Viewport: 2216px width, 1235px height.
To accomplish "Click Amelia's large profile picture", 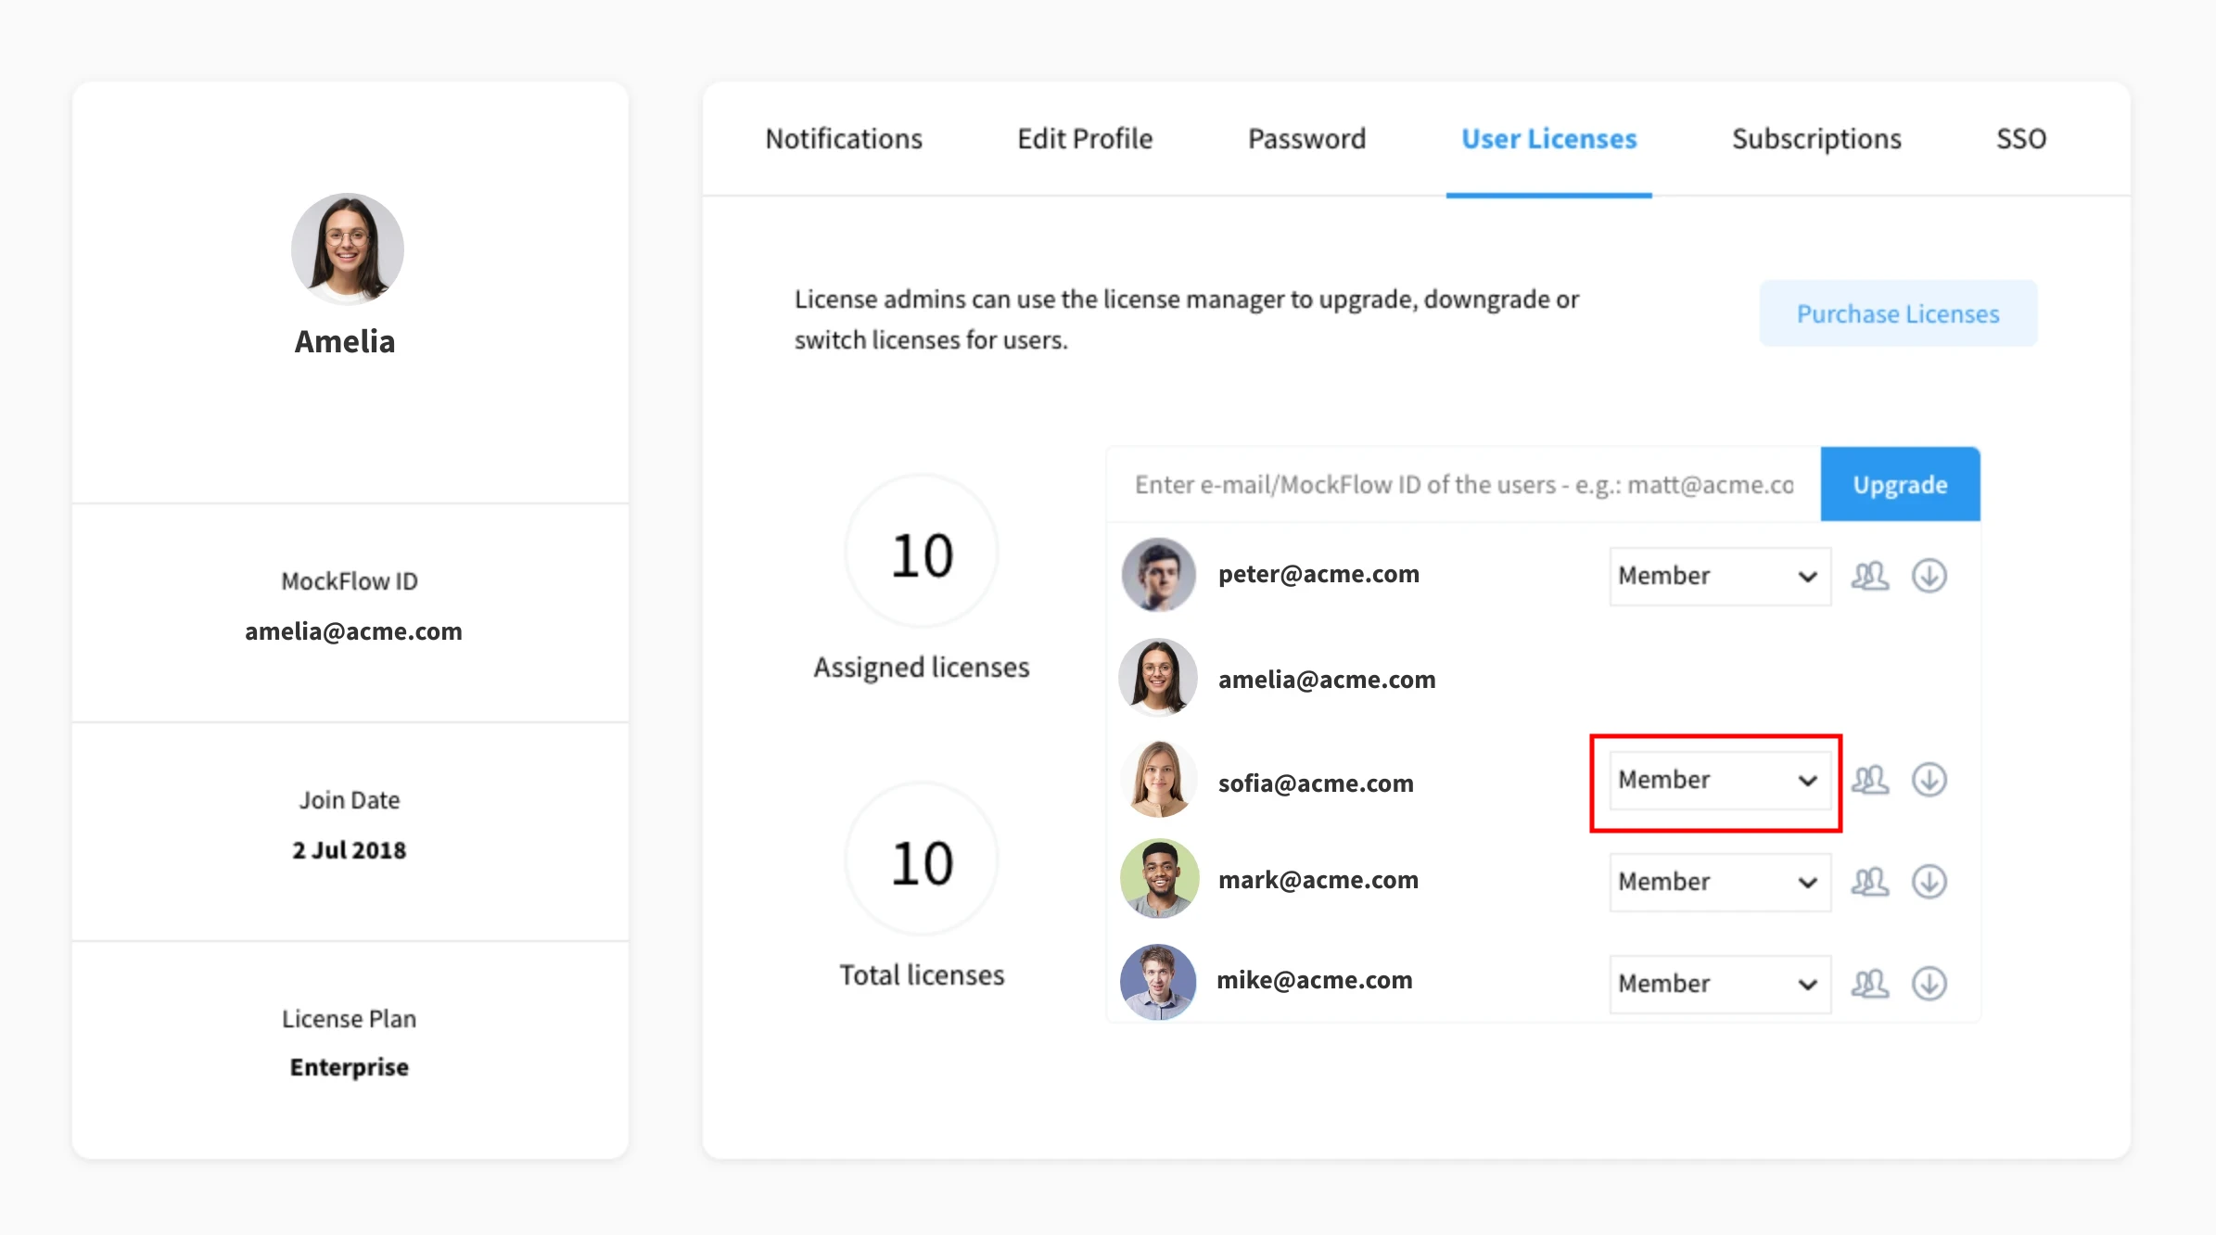I will click(348, 248).
